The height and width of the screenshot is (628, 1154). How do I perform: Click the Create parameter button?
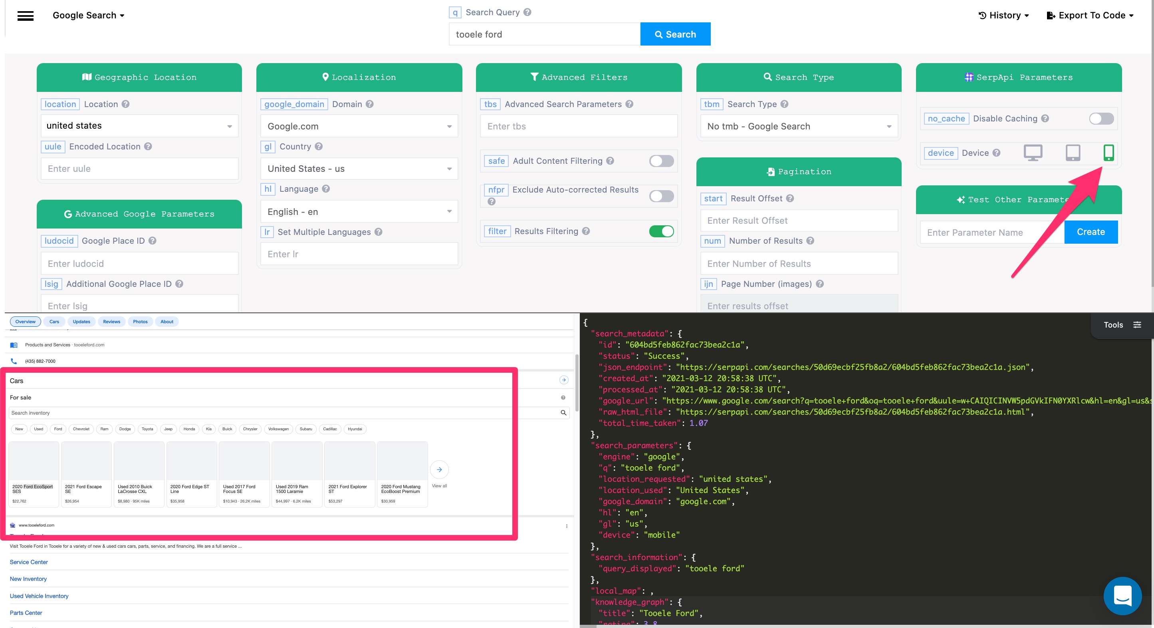tap(1091, 232)
